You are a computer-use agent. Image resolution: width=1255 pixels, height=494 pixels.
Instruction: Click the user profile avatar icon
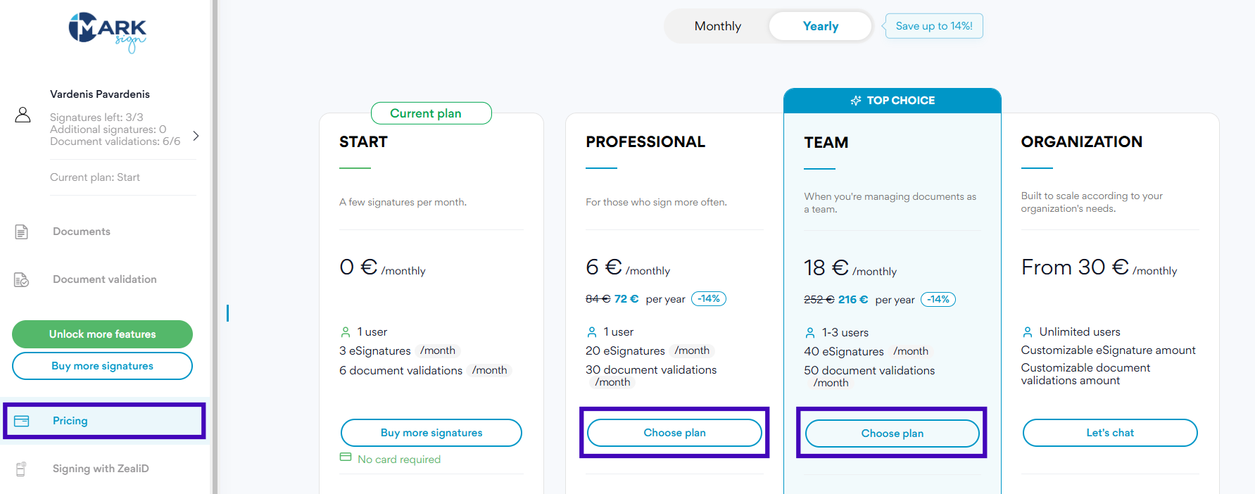click(23, 115)
